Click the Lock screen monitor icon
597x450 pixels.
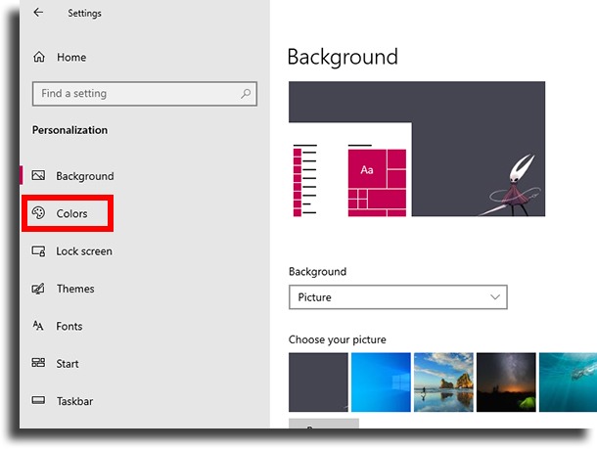click(38, 250)
